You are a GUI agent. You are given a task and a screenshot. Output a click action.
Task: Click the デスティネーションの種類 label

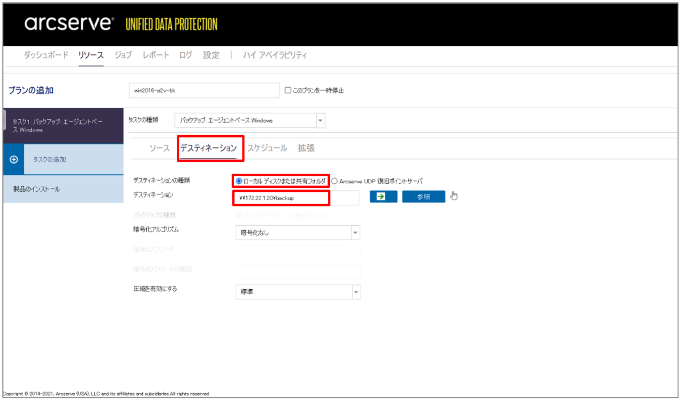pos(161,180)
